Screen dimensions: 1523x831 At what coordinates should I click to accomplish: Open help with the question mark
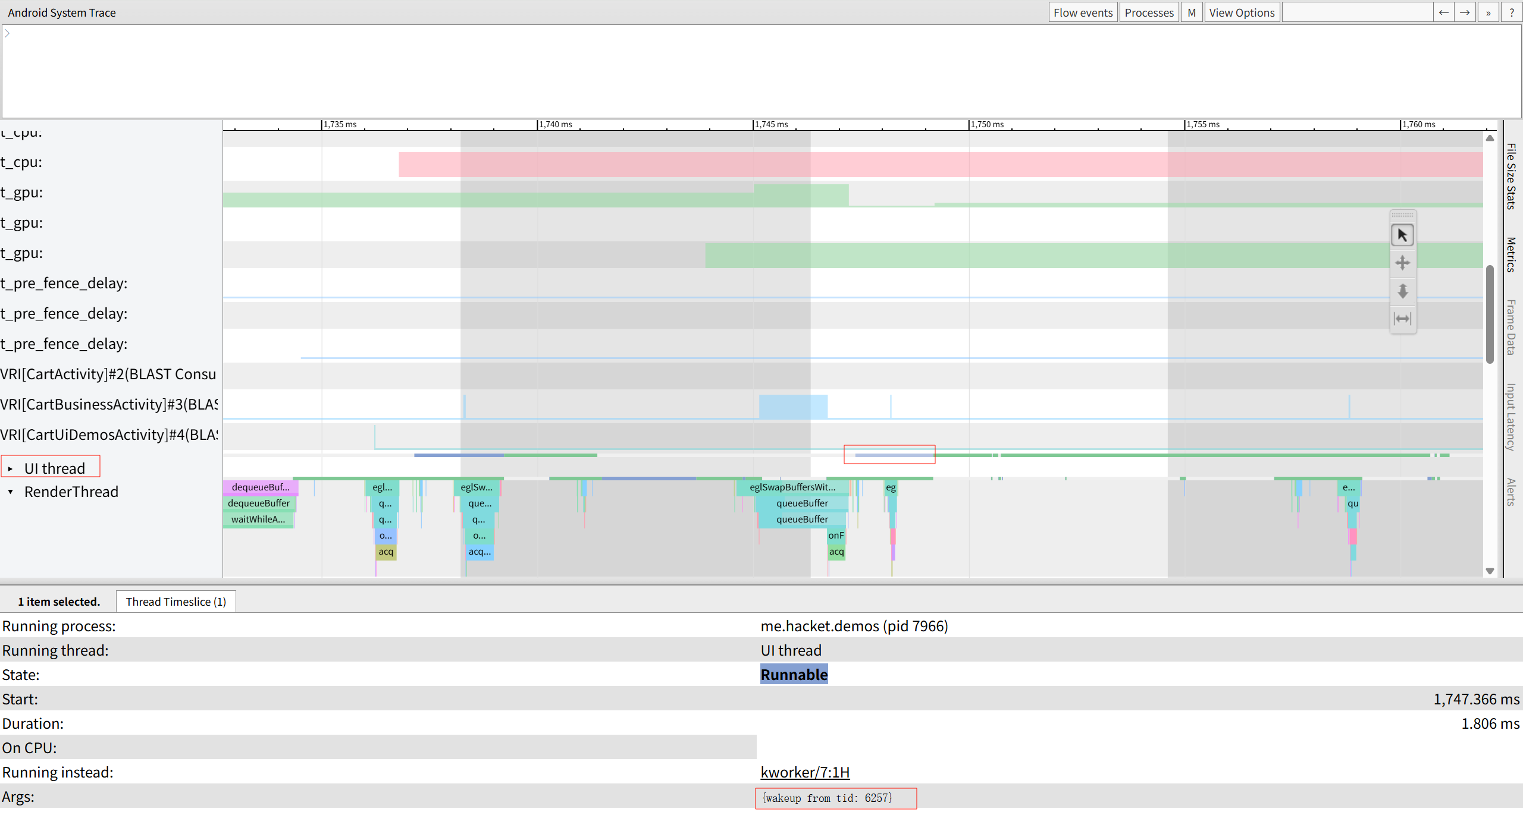1511,12
